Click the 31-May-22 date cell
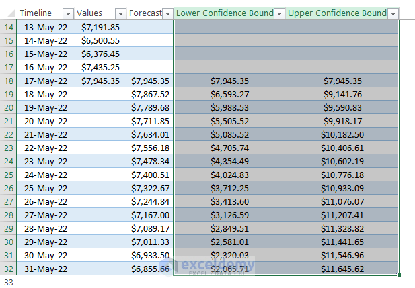The image size is (415, 288). [46, 269]
